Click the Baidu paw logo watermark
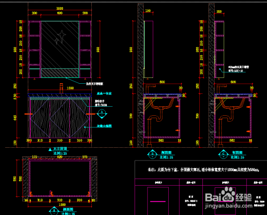Image resolution: width=267 pixels, height=215 pixels. coord(227,194)
